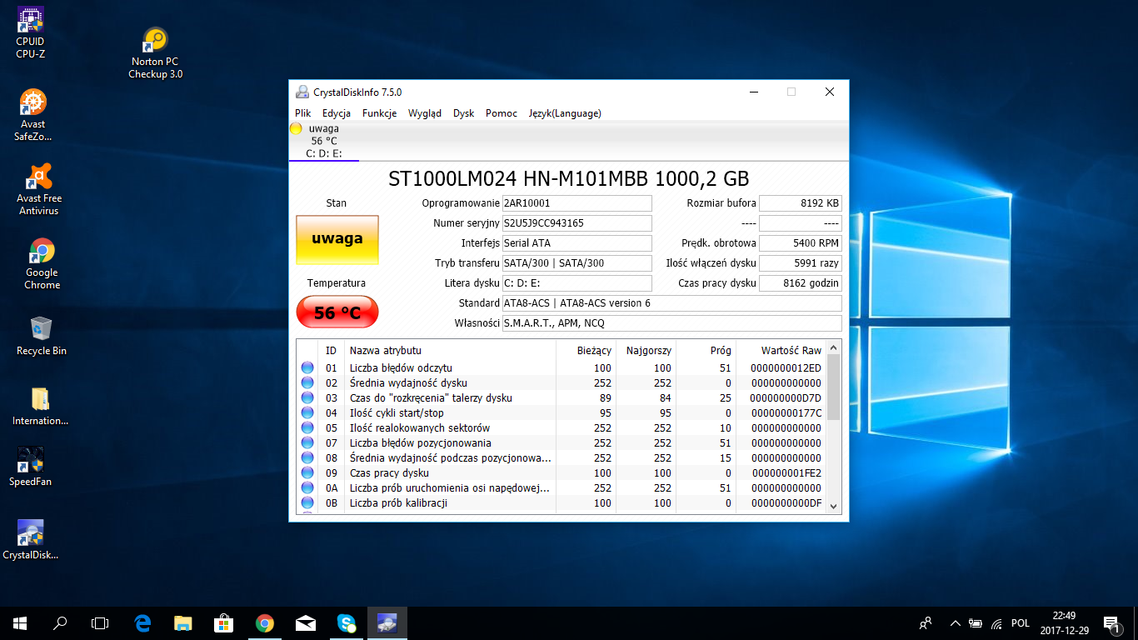The image size is (1138, 640).
Task: Open the Action Center notifications icon
Action: pyautogui.click(x=1111, y=622)
